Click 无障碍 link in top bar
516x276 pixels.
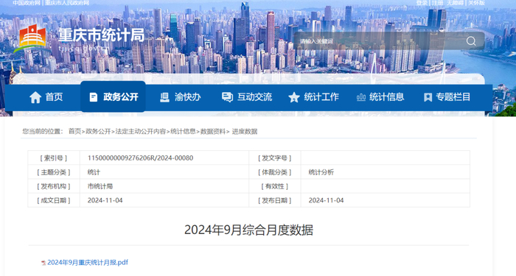pyautogui.click(x=455, y=3)
